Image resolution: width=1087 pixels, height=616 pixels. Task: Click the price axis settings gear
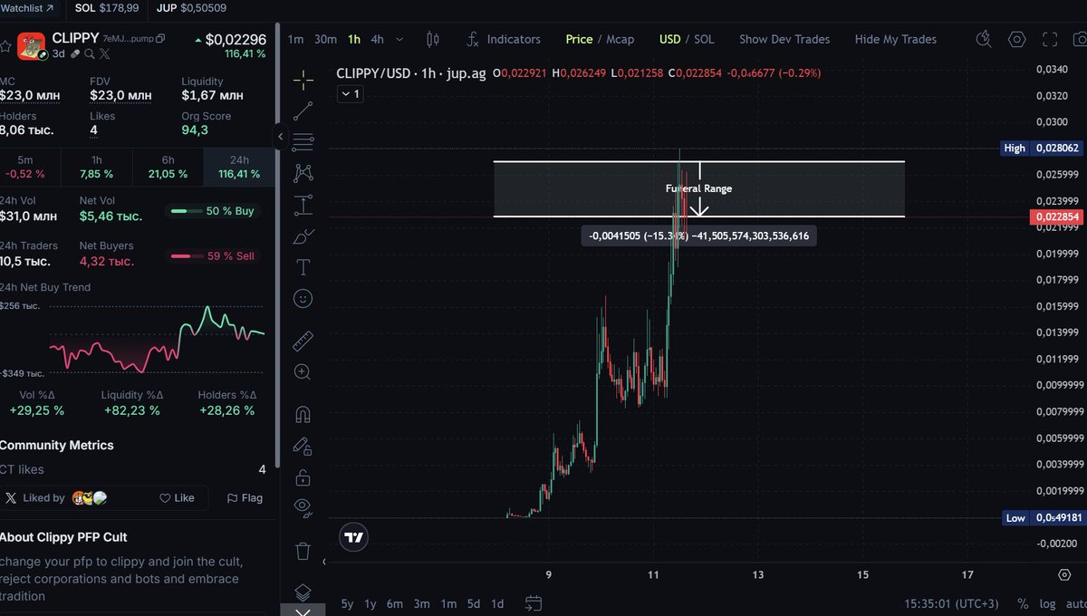click(1064, 574)
